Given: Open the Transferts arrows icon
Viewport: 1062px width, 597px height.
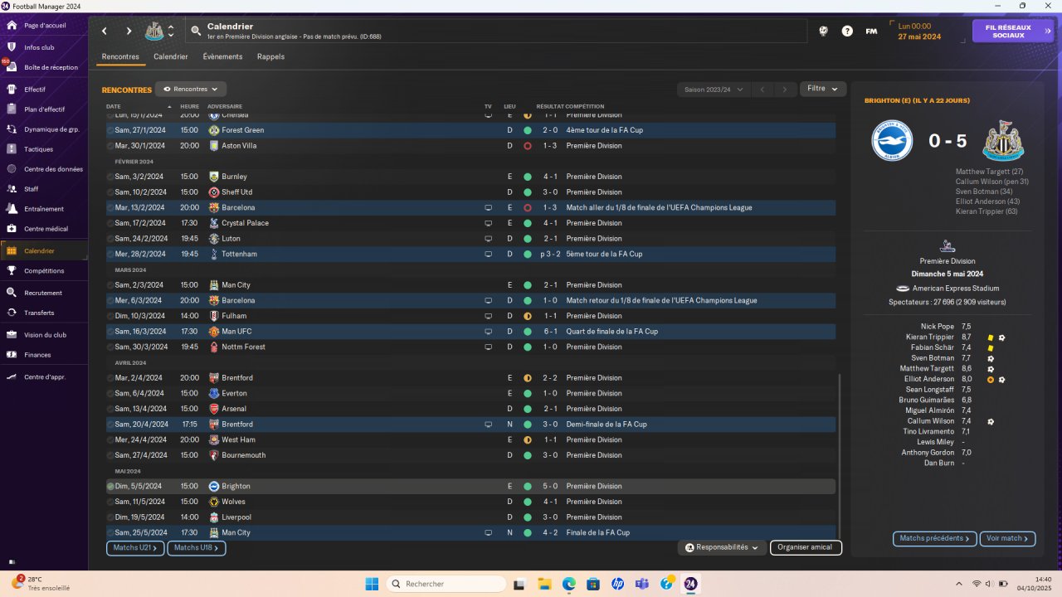Looking at the screenshot, I should point(12,313).
